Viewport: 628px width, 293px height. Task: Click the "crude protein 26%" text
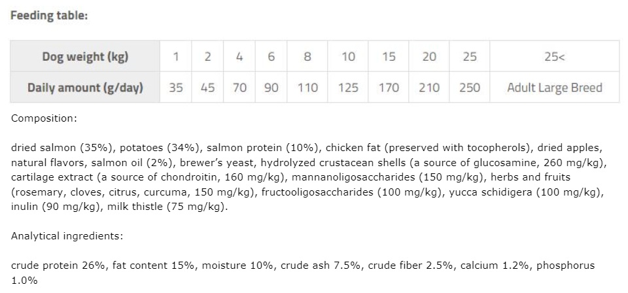[x=58, y=266]
